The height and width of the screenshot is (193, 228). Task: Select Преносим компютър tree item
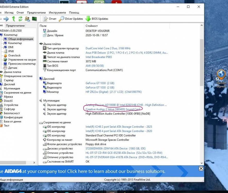point(22,64)
